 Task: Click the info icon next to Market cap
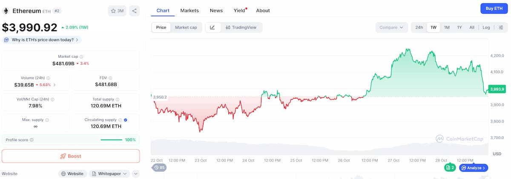click(x=81, y=57)
